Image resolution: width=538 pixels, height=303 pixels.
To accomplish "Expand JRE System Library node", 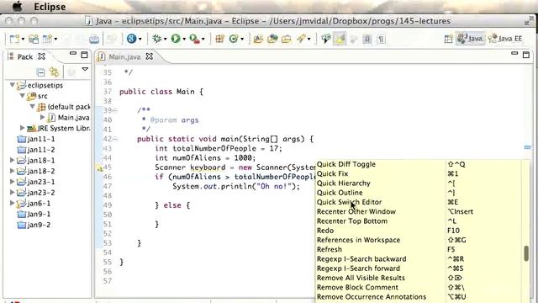I will point(22,128).
